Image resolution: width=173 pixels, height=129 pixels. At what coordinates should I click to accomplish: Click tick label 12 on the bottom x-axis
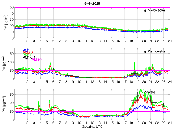(92, 123)
